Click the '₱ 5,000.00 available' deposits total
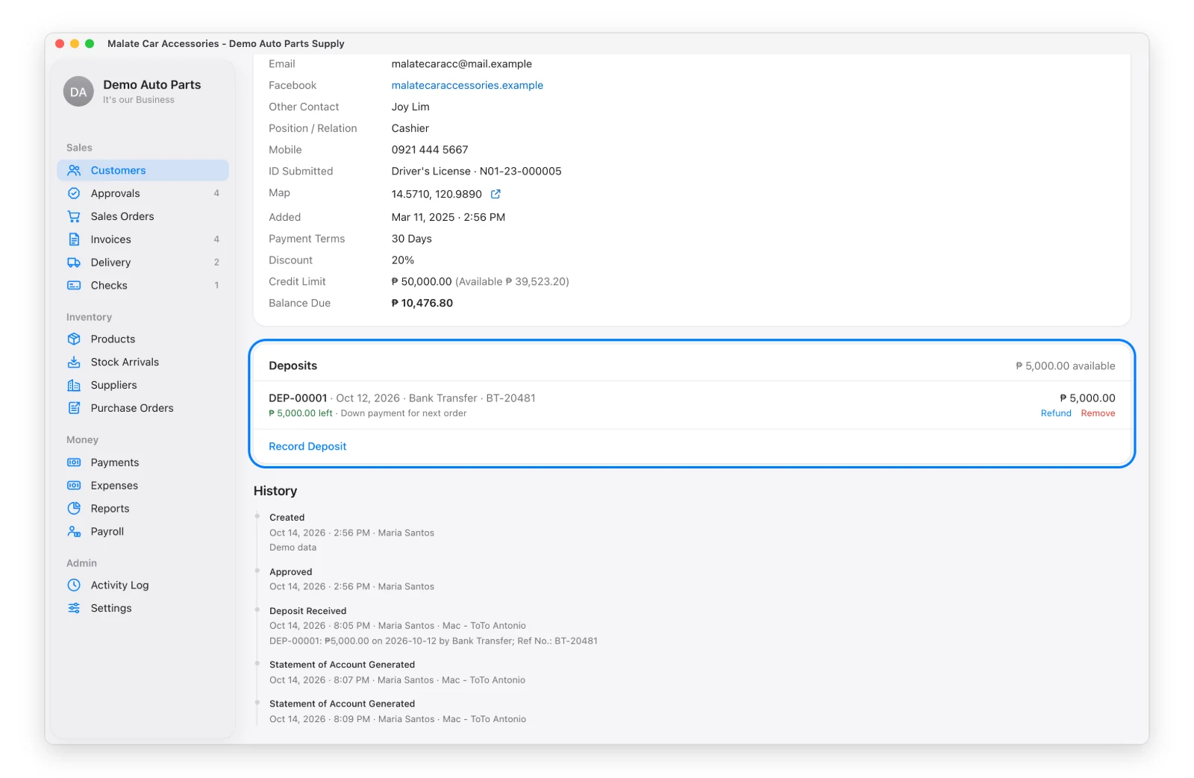Viewport: 1194px width, 778px height. (x=1066, y=366)
